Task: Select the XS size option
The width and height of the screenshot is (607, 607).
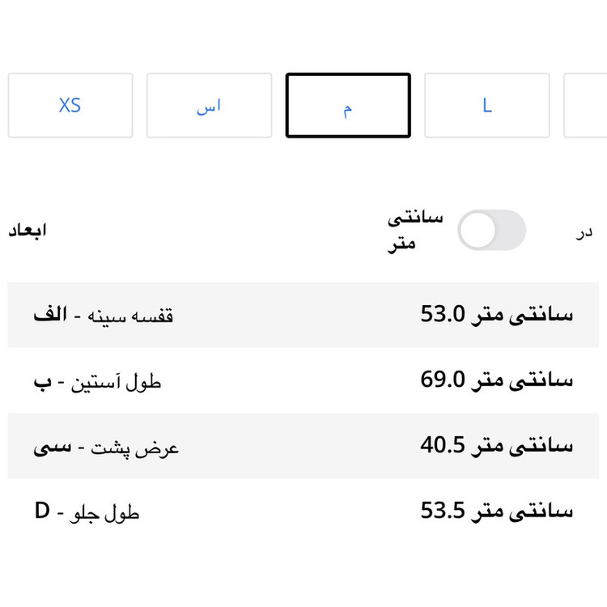Action: coord(70,106)
